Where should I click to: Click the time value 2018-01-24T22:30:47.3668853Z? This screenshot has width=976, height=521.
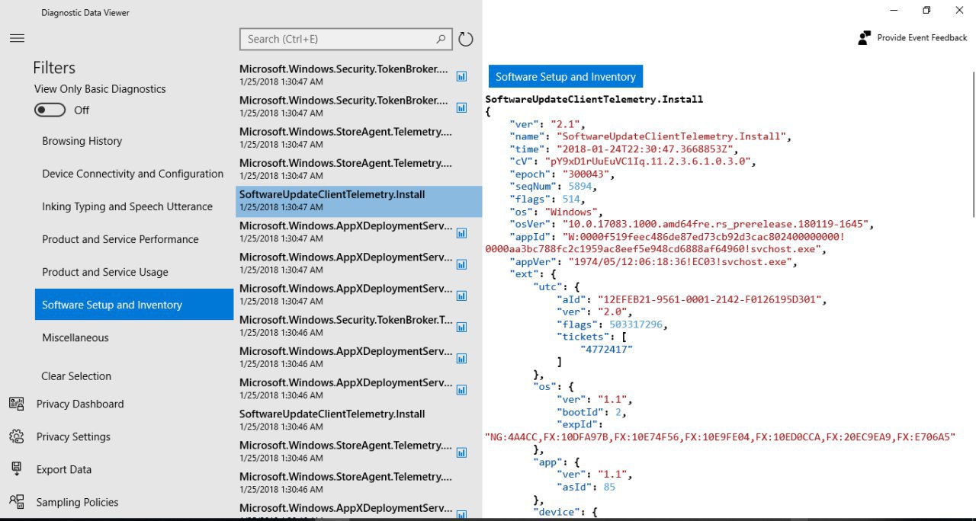pos(646,149)
